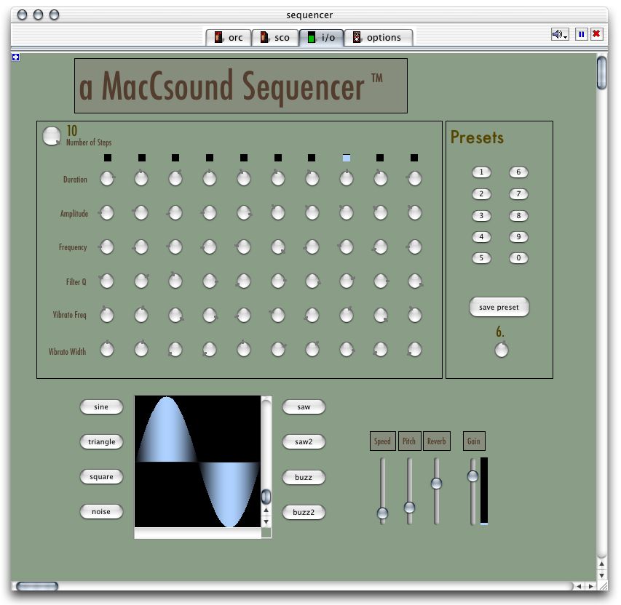Screen dimensions: 621x605
Task: Load preset 3
Action: point(482,216)
